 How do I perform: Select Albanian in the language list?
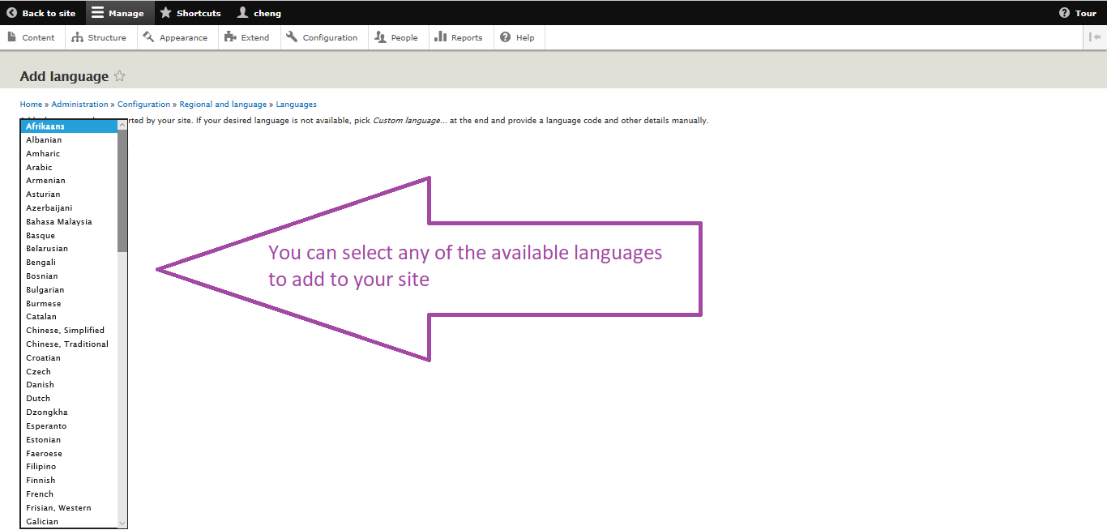pyautogui.click(x=69, y=140)
